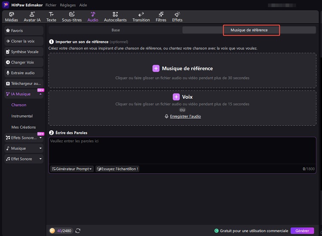
Task: Add a Musique de référence file
Action: pyautogui.click(x=182, y=69)
